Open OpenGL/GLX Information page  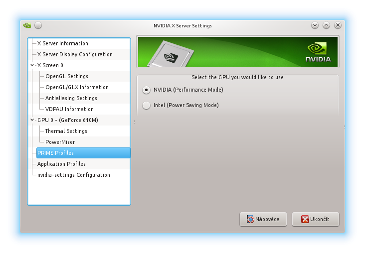tap(77, 87)
